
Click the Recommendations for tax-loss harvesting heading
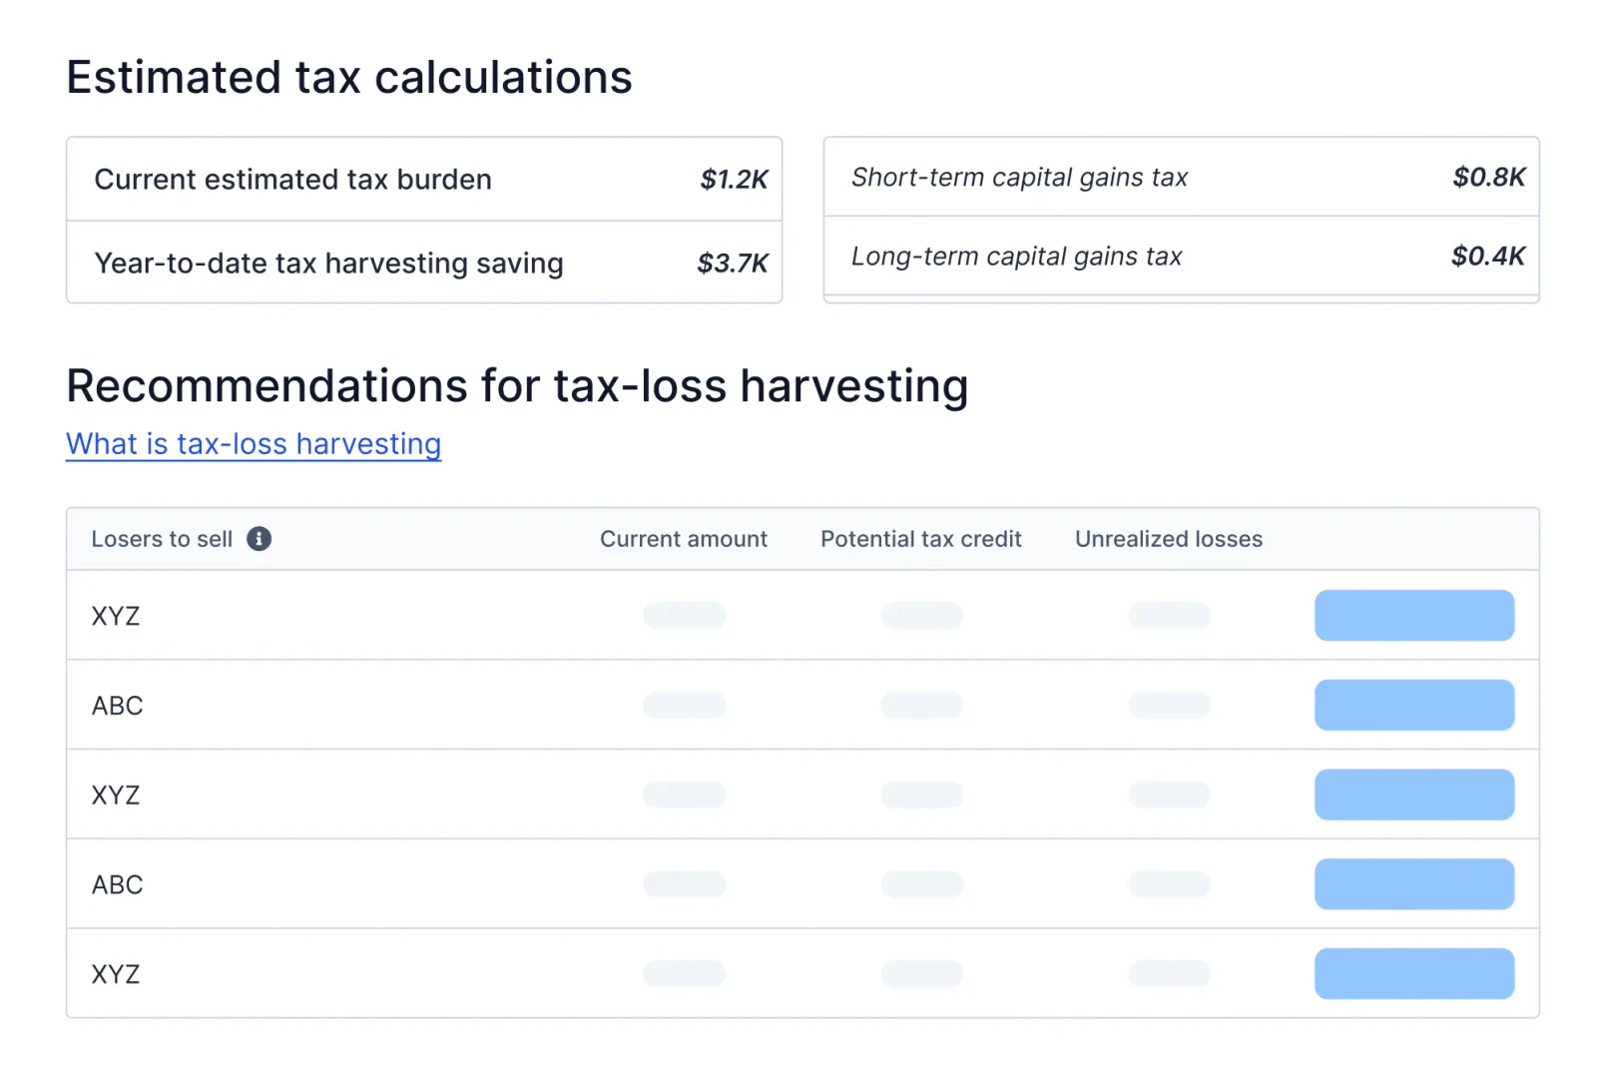click(517, 386)
